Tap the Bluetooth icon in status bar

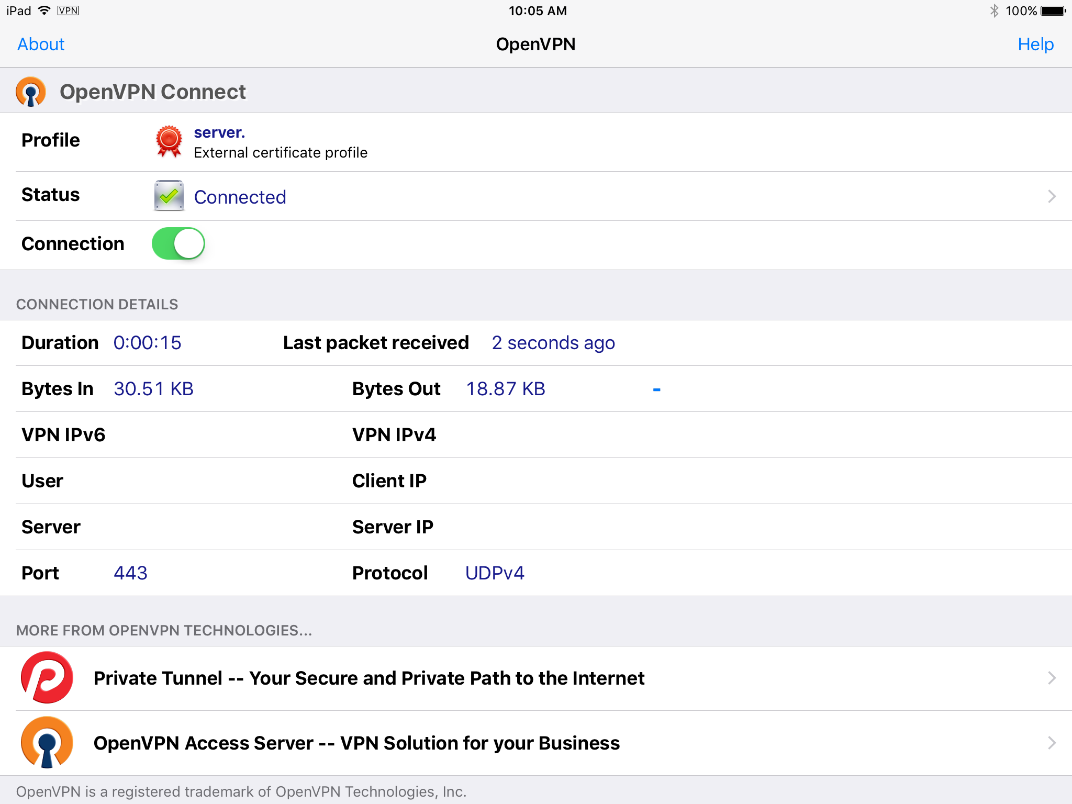tap(994, 10)
